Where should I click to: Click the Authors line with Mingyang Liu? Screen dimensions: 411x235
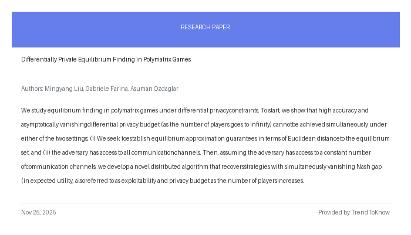(x=100, y=88)
